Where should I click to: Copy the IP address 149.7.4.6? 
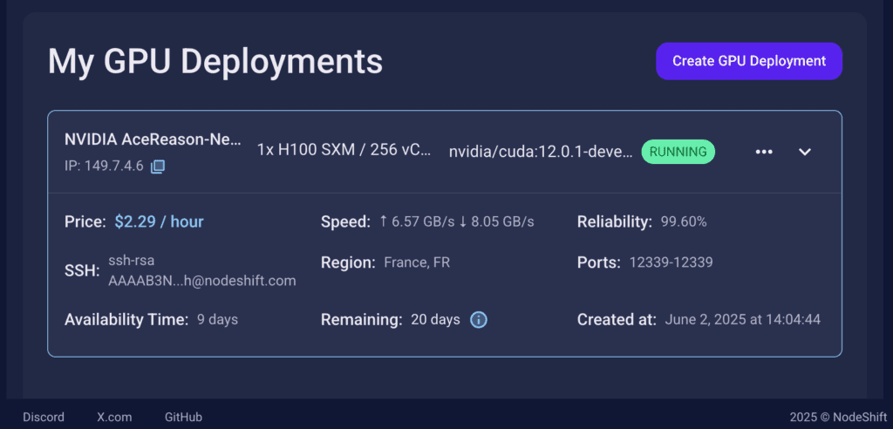(x=158, y=167)
